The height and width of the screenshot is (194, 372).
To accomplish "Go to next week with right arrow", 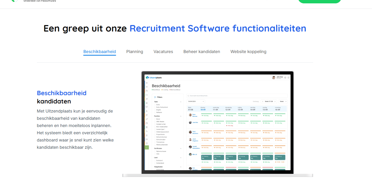I will pos(275,101).
